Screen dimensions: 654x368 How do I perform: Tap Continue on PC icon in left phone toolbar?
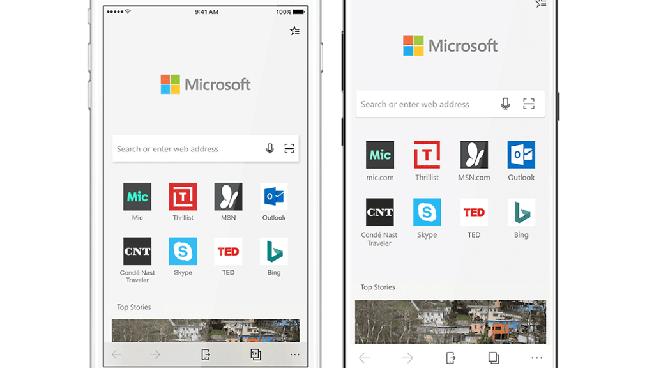coord(206,355)
